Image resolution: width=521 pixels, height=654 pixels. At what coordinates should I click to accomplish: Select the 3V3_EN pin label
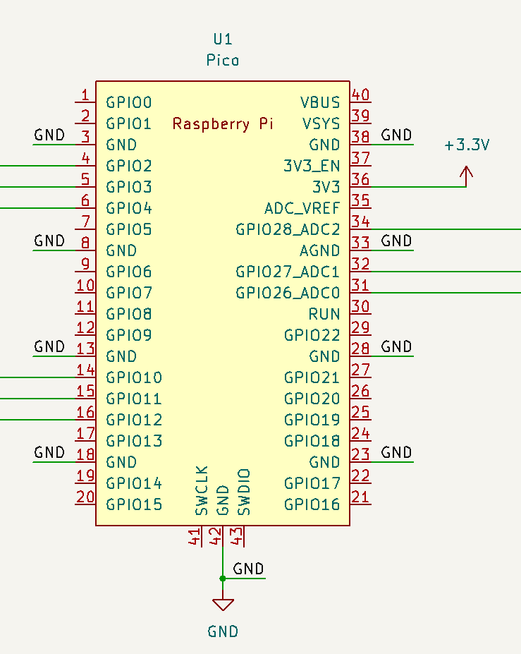(312, 166)
